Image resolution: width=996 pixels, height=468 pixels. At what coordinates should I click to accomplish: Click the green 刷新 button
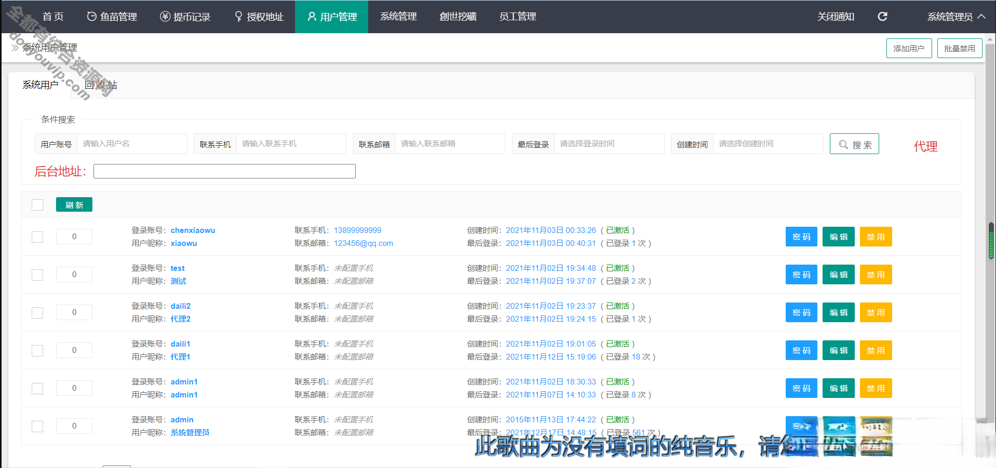point(74,204)
